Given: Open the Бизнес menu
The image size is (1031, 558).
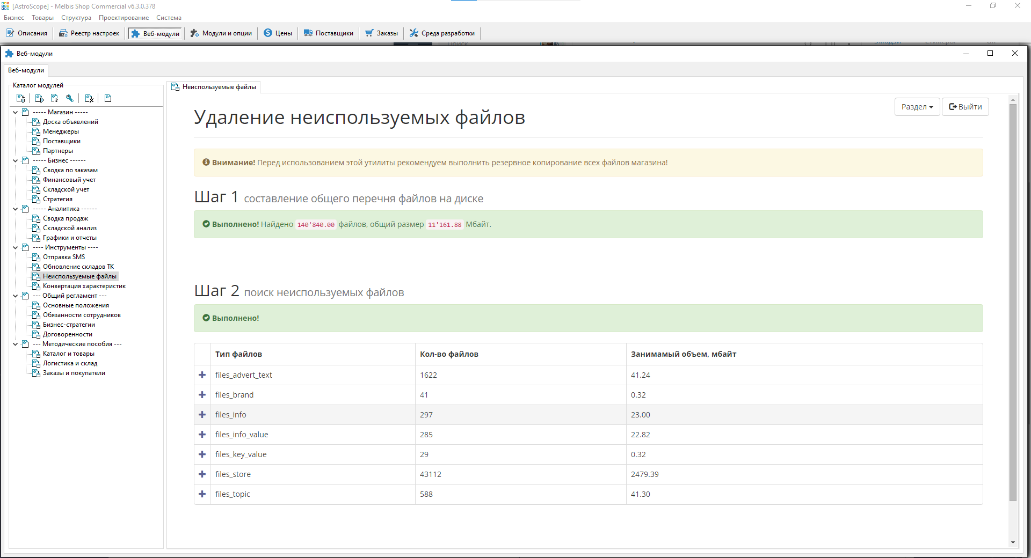Looking at the screenshot, I should (14, 18).
